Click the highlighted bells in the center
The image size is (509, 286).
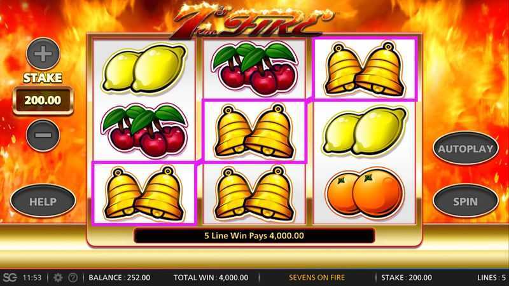pos(254,131)
